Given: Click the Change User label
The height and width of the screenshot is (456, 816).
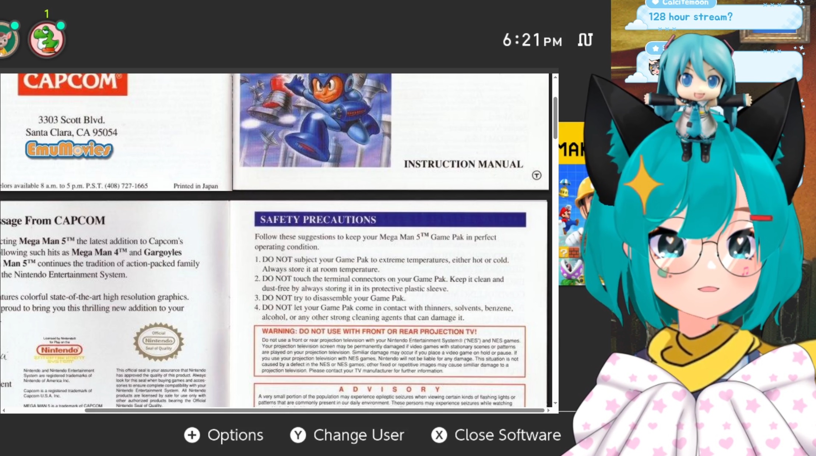Looking at the screenshot, I should coord(358,435).
